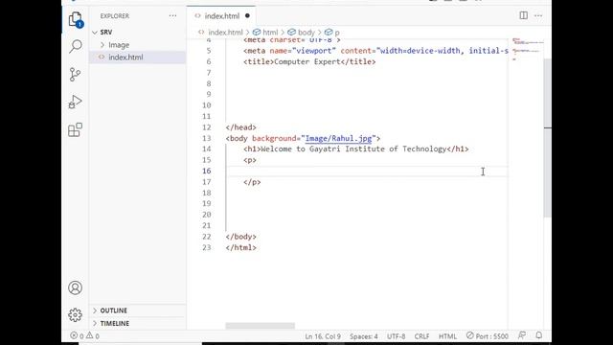Click Ln 16, Col 9 in status bar
Viewport: 613px width, 345px height.
click(x=323, y=336)
